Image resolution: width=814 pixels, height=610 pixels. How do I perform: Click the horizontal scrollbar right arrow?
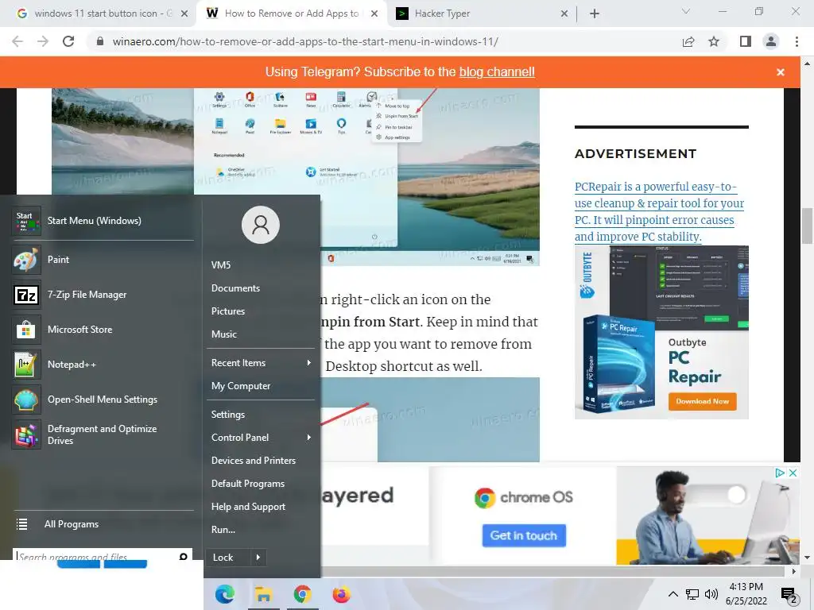tap(793, 571)
